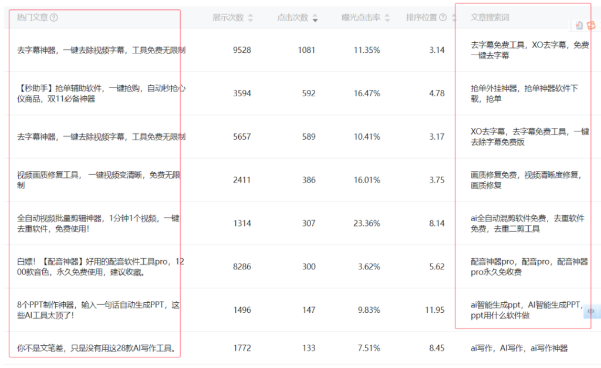The image size is (601, 368).
Task: Click the thumbs-up icon at top right
Action: 579,25
